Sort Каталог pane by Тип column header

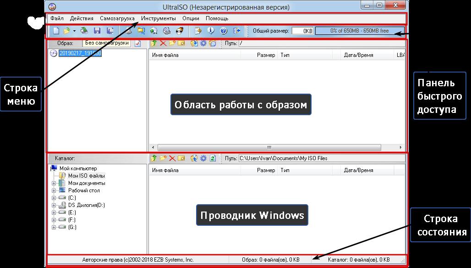[x=305, y=170]
